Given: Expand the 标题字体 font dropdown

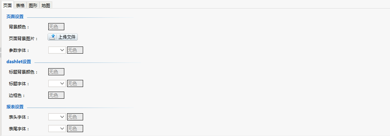Looking at the screenshot, I should tap(57, 83).
